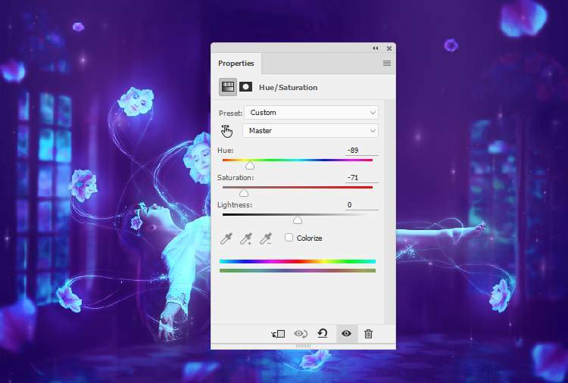This screenshot has width=568, height=383.
Task: Enable the Colorize checkbox
Action: 289,238
